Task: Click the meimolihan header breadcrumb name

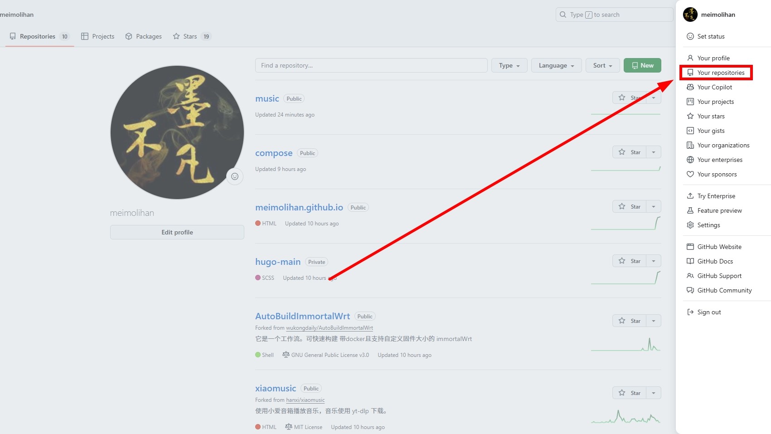Action: 17,15
